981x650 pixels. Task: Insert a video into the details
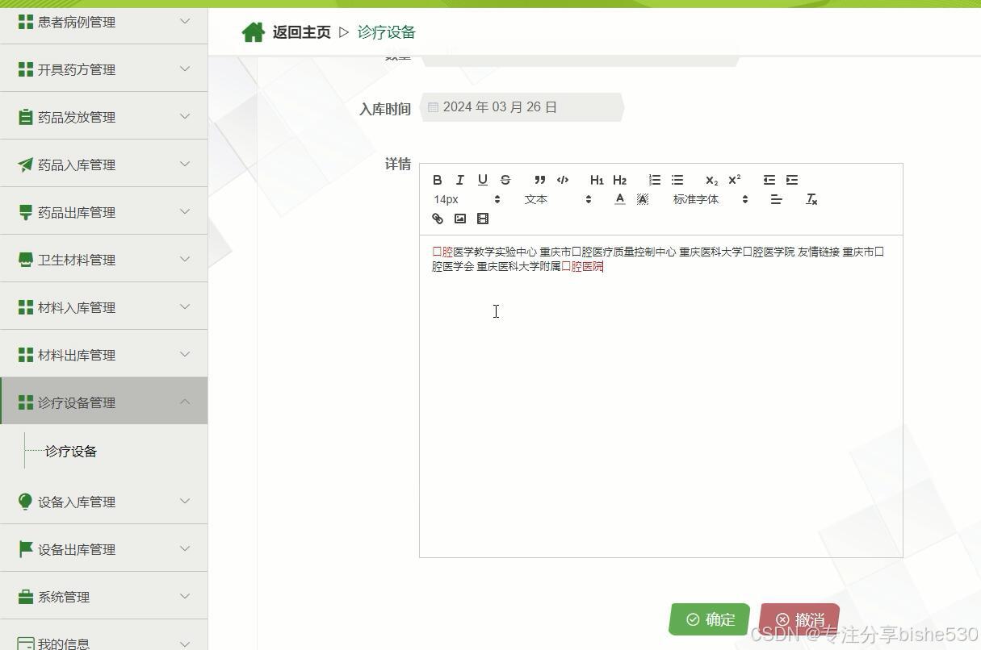click(483, 219)
